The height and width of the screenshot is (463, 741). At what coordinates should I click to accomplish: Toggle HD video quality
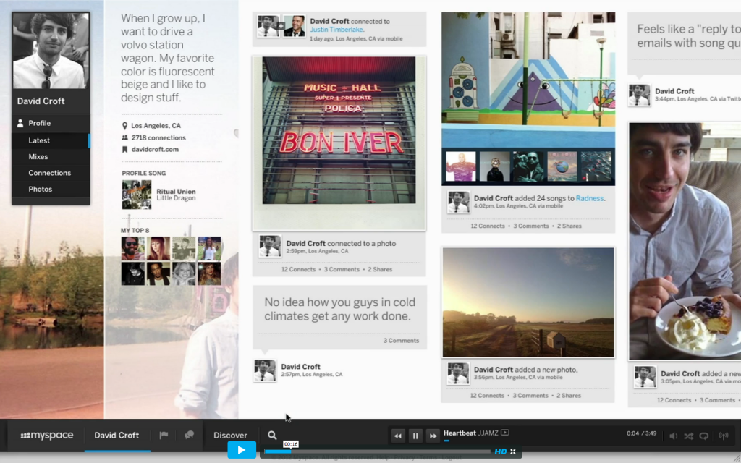(501, 451)
